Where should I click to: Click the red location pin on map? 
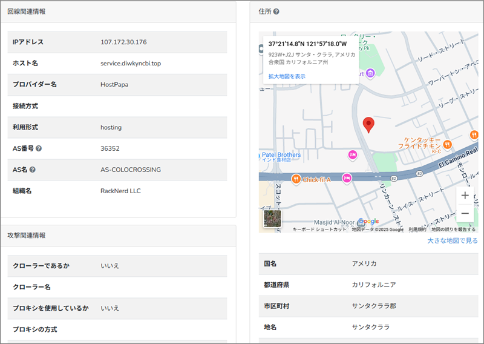(x=368, y=125)
